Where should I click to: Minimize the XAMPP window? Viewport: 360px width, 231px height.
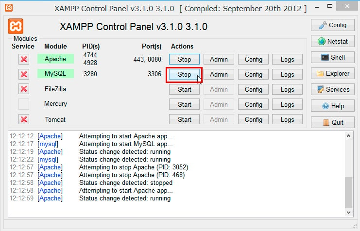(x=317, y=7)
